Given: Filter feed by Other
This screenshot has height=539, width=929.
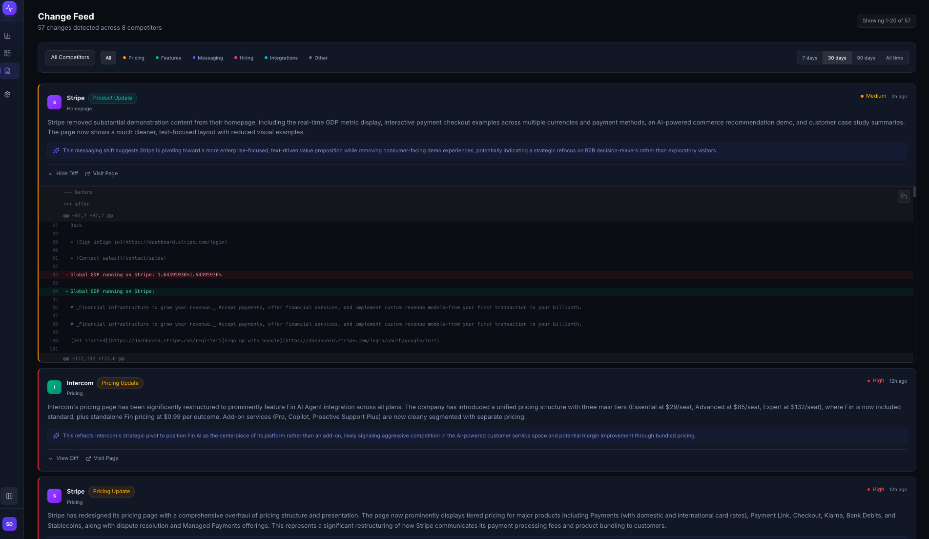Looking at the screenshot, I should point(318,58).
